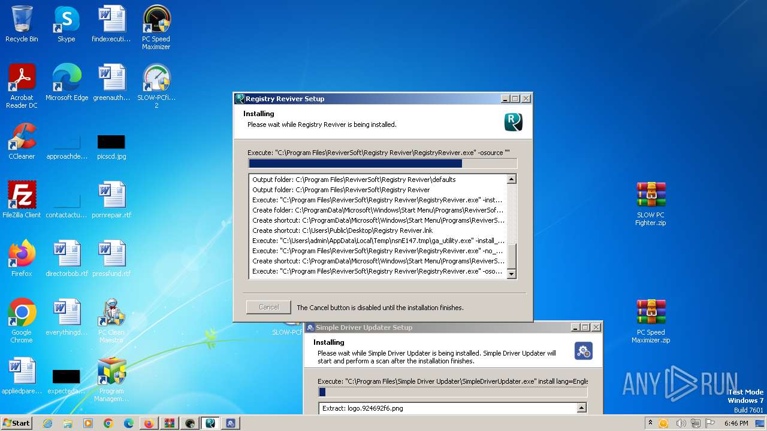Screen dimensions: 767x431
Task: Select the SLOW-PCfi... 2 desktop shortcut
Action: click(x=156, y=86)
